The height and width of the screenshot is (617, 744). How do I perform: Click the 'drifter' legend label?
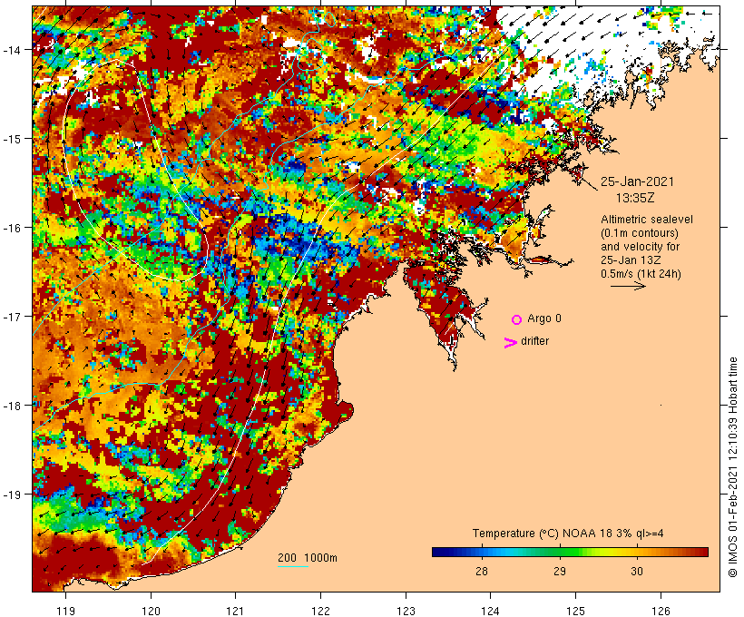[534, 341]
